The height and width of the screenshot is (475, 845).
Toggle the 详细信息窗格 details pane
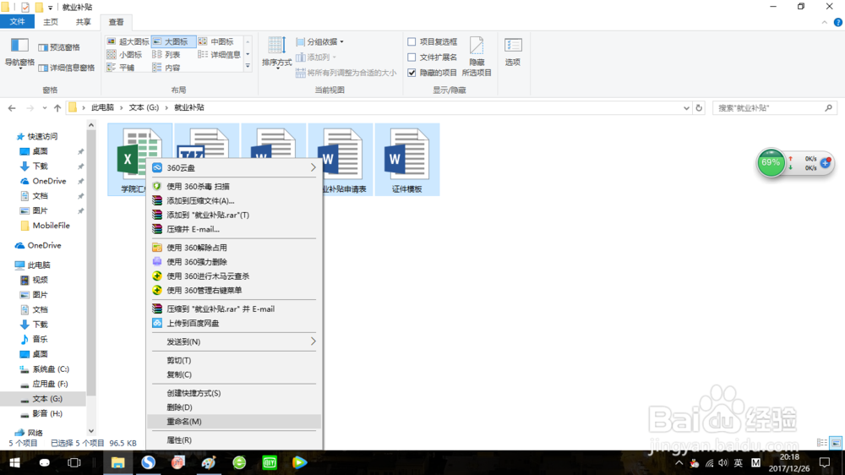click(x=66, y=68)
